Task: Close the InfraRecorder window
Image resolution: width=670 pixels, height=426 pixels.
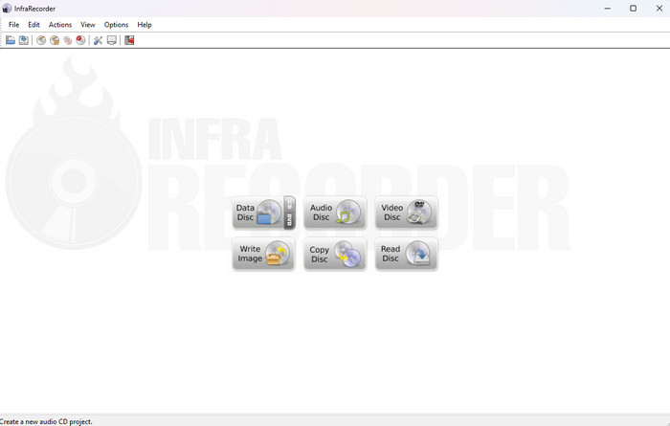Action: click(x=659, y=8)
